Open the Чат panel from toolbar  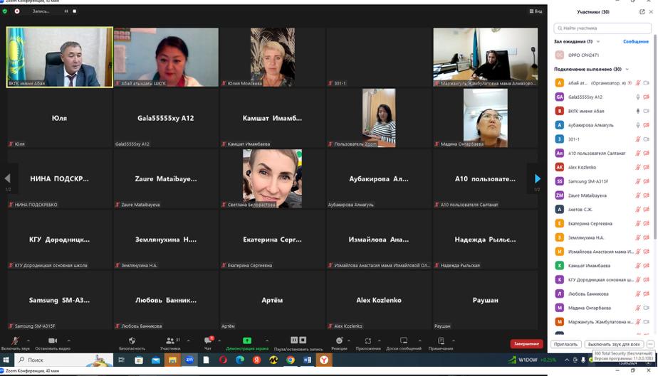pyautogui.click(x=208, y=340)
